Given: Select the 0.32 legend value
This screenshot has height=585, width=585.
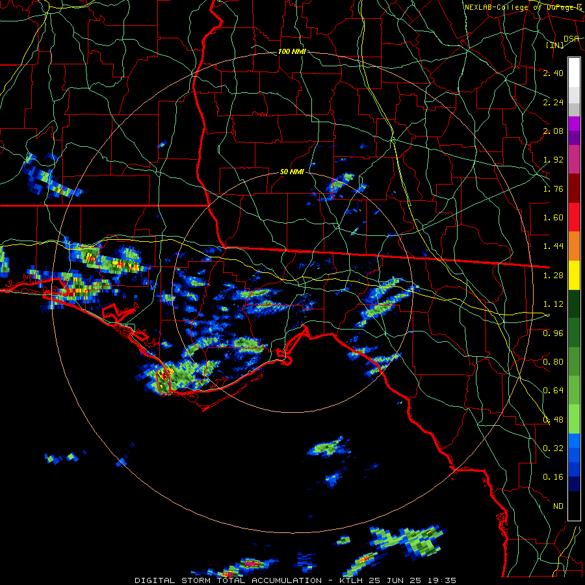Looking at the screenshot, I should (553, 448).
